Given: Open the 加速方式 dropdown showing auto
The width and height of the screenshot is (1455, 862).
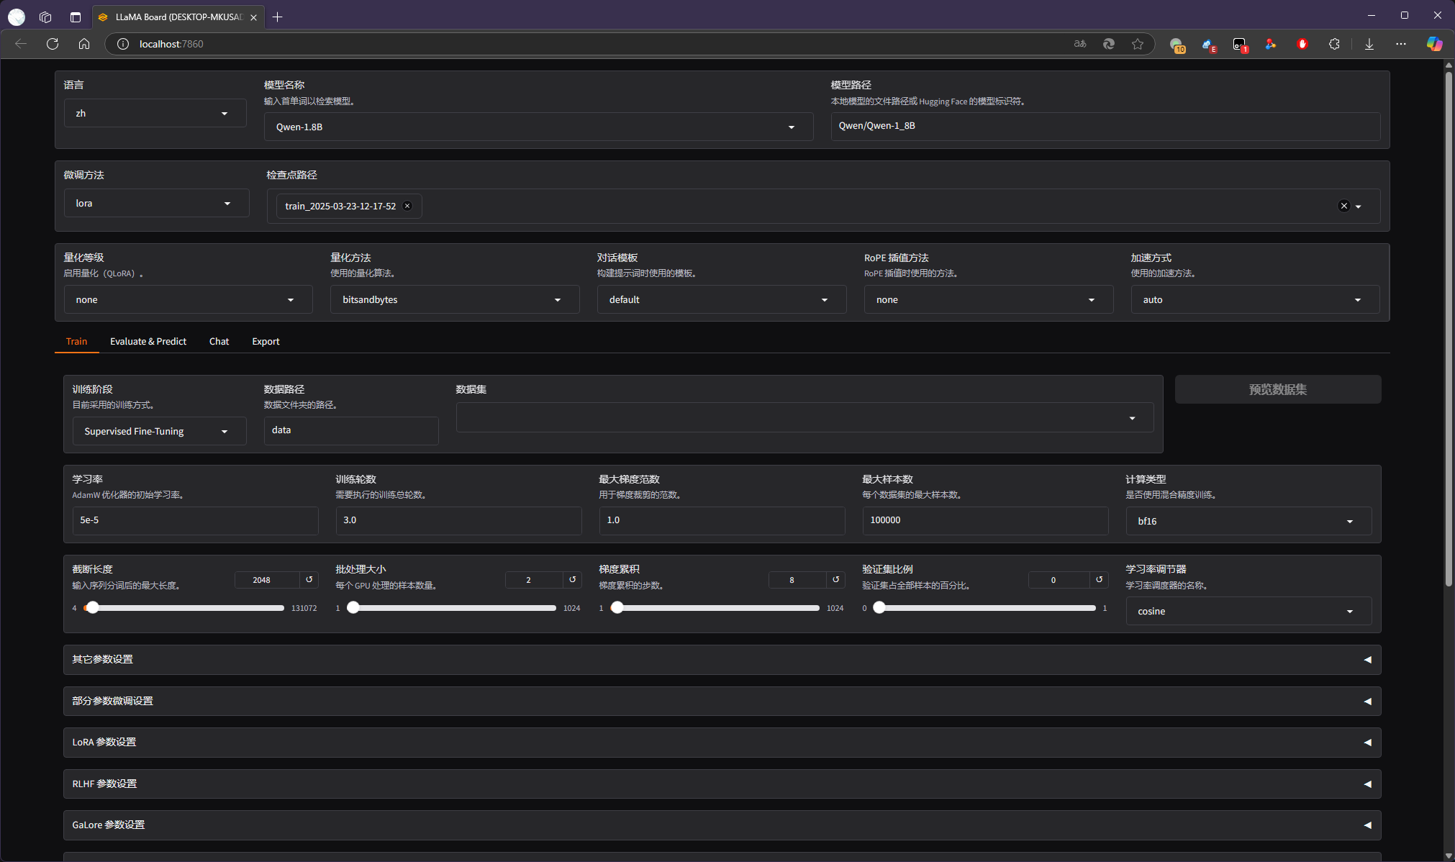Looking at the screenshot, I should point(1255,299).
